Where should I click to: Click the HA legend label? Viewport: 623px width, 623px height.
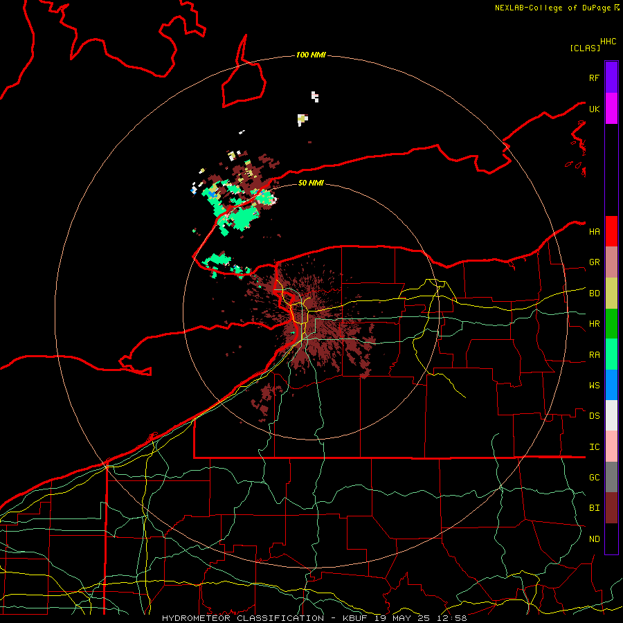pos(595,231)
